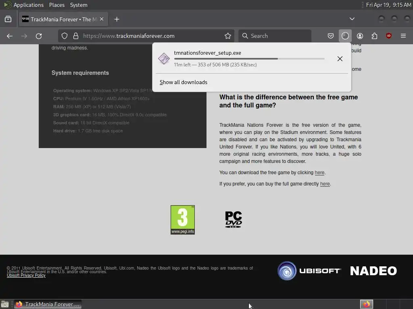Click Firefox workspace thumbnail in bottom panel
Image resolution: width=413 pixels, height=309 pixels.
pyautogui.click(x=366, y=304)
